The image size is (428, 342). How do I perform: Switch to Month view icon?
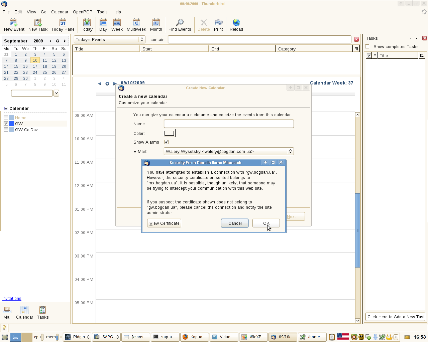[156, 22]
